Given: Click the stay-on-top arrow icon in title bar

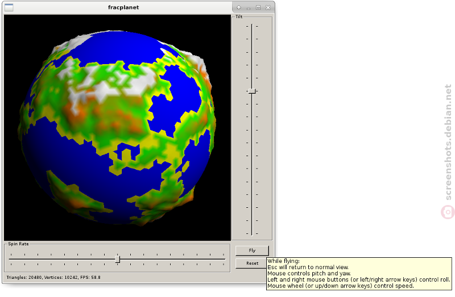Looking at the screenshot, I should click(x=238, y=7).
